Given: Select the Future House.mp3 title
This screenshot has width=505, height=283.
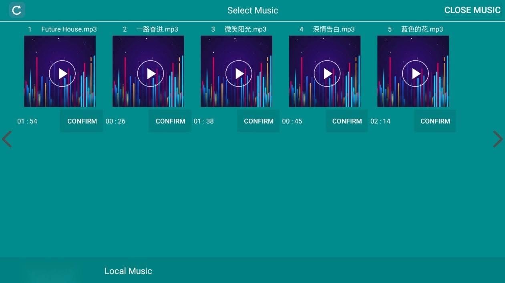Looking at the screenshot, I should 69,29.
